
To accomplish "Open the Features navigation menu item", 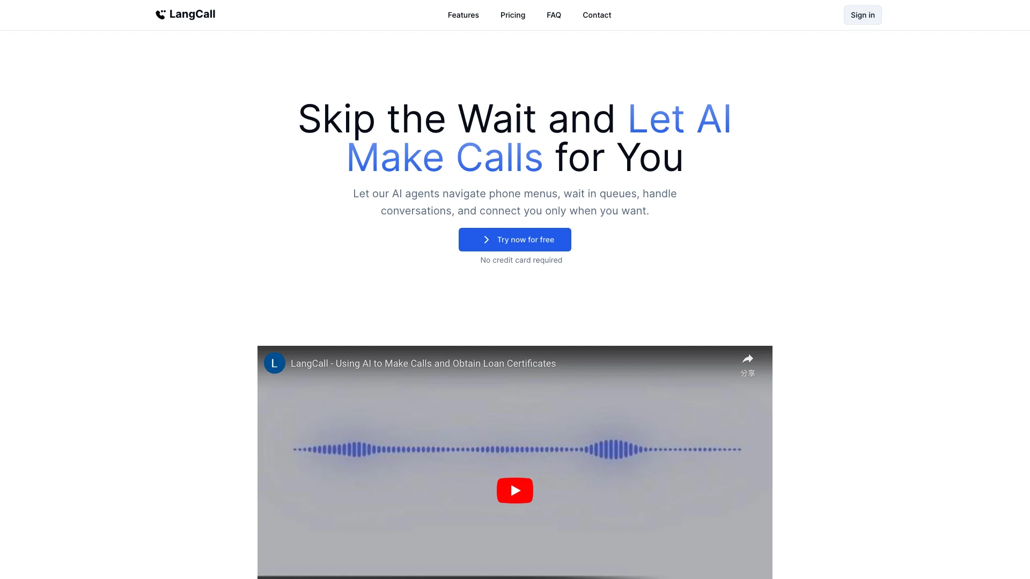I will click(464, 14).
